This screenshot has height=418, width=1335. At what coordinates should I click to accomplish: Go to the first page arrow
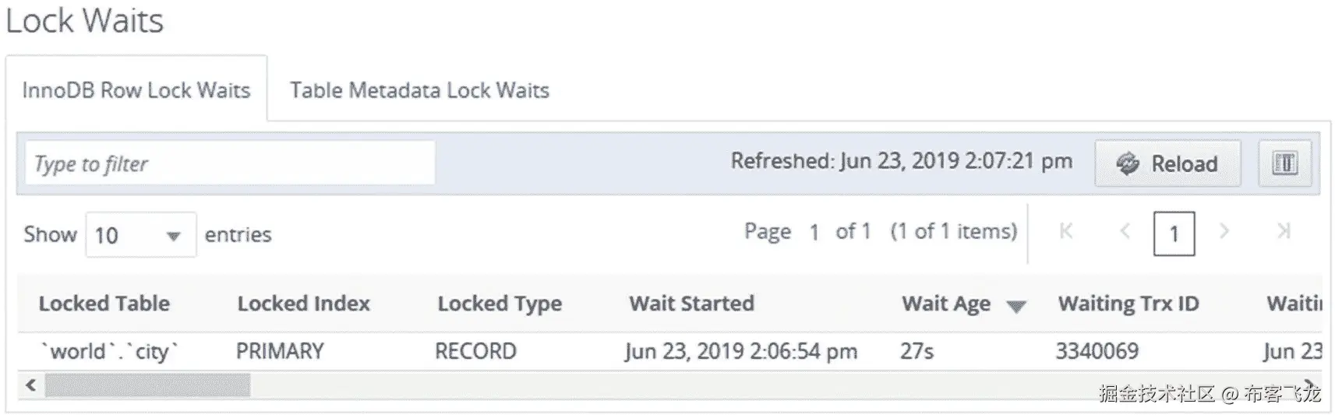(1066, 231)
